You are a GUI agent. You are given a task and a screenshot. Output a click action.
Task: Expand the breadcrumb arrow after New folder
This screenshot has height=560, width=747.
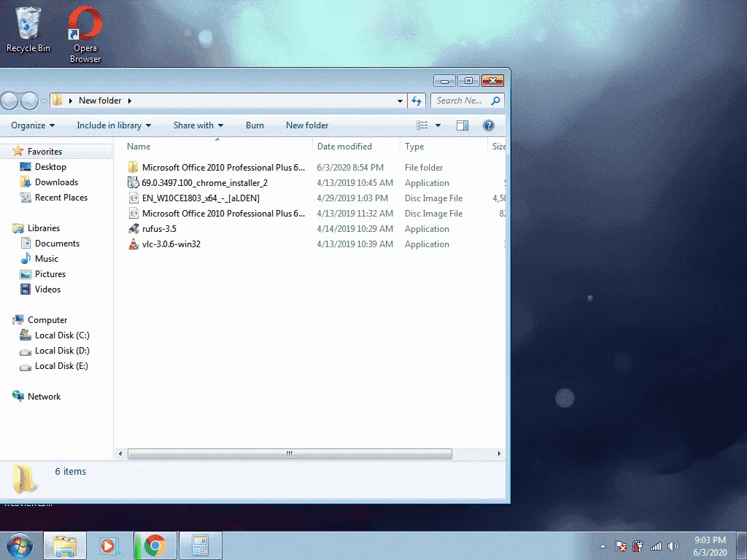[130, 101]
